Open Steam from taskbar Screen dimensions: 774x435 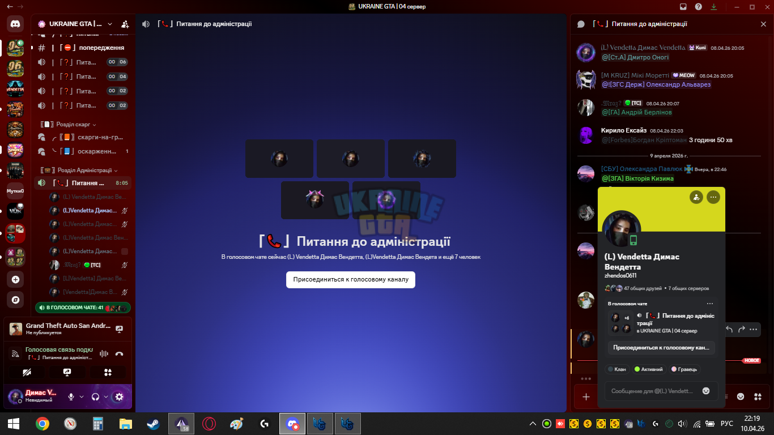154,424
